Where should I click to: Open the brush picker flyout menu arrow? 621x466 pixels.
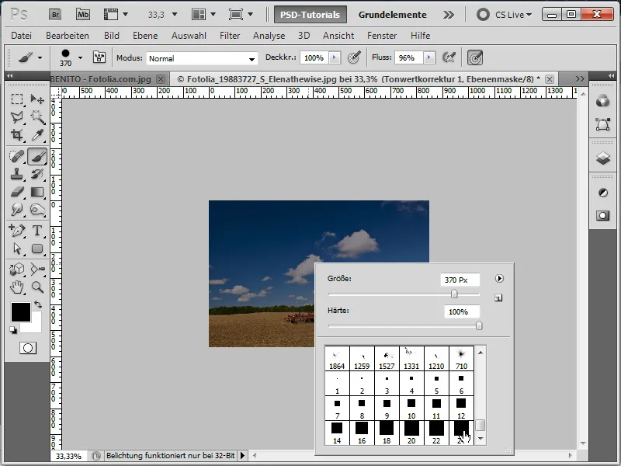(499, 279)
